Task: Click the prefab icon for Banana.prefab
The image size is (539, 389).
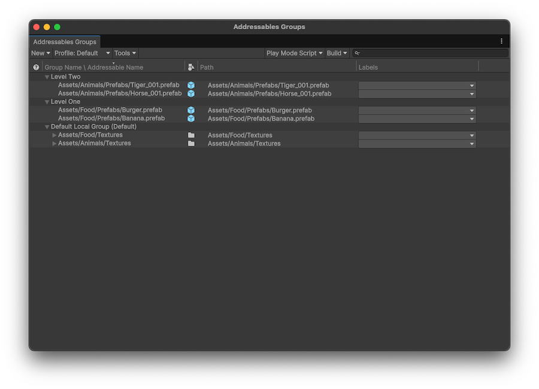Action: (x=190, y=118)
